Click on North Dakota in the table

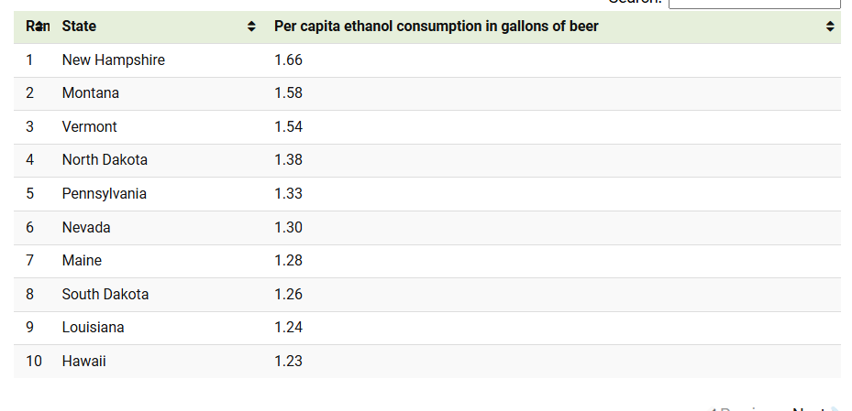[x=105, y=160]
